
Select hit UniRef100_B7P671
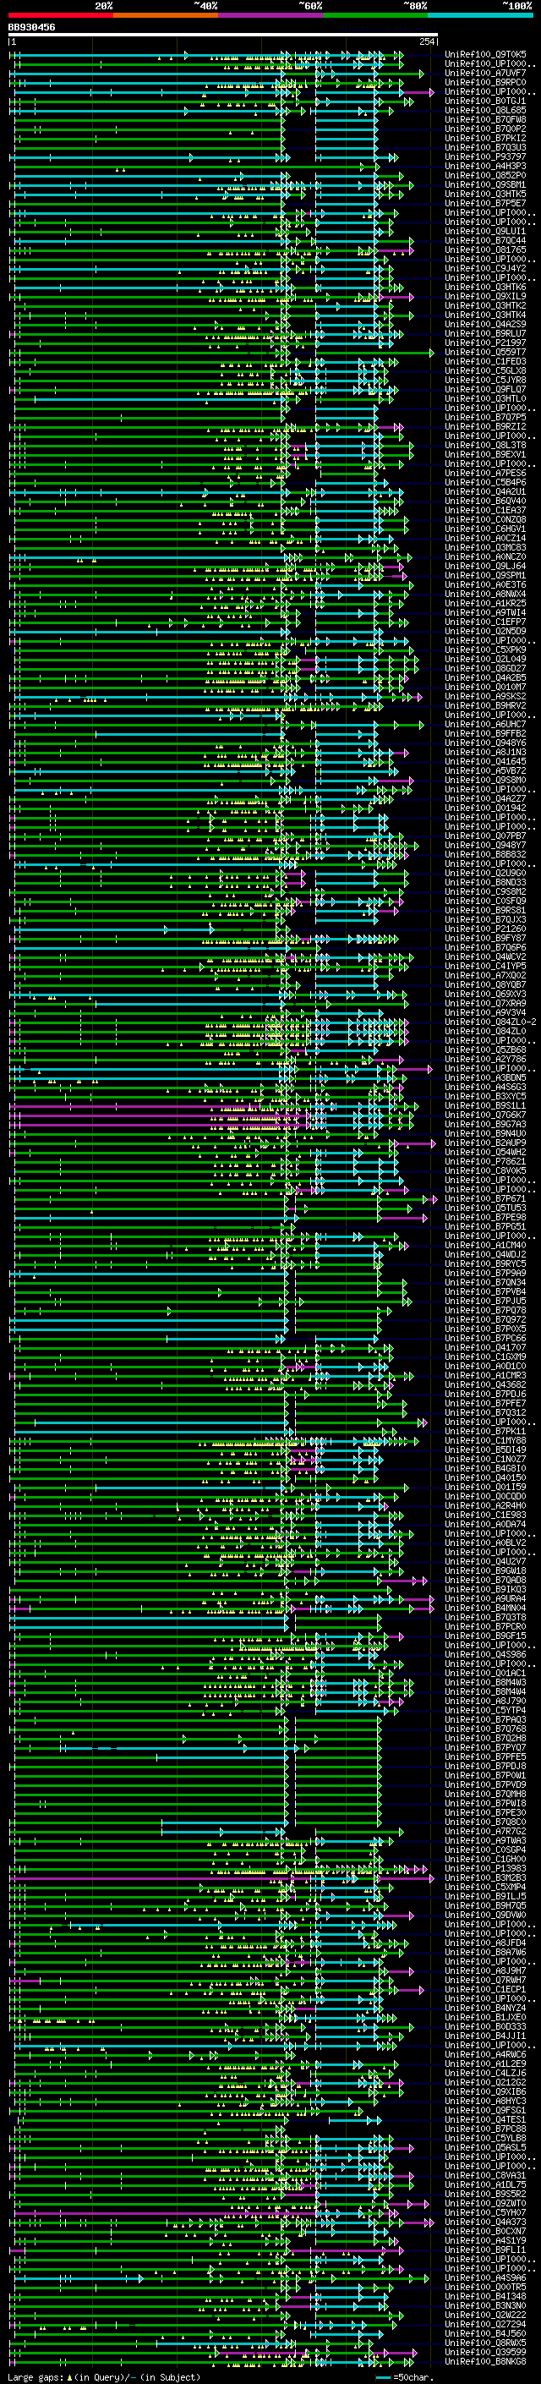pyautogui.click(x=485, y=1198)
